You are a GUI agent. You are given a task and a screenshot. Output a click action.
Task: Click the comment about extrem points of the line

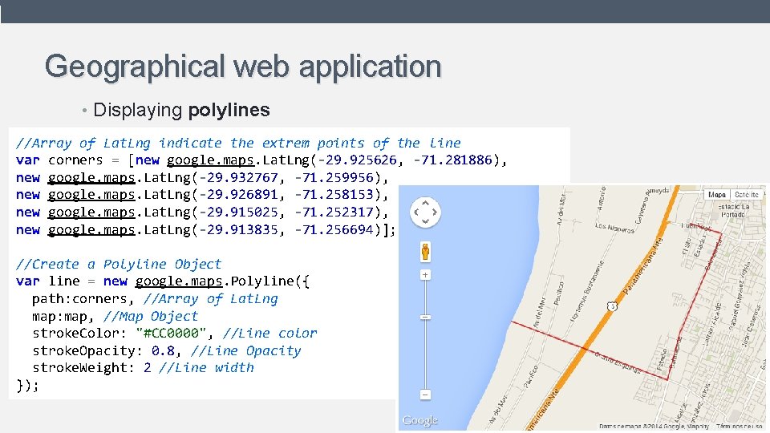(238, 143)
